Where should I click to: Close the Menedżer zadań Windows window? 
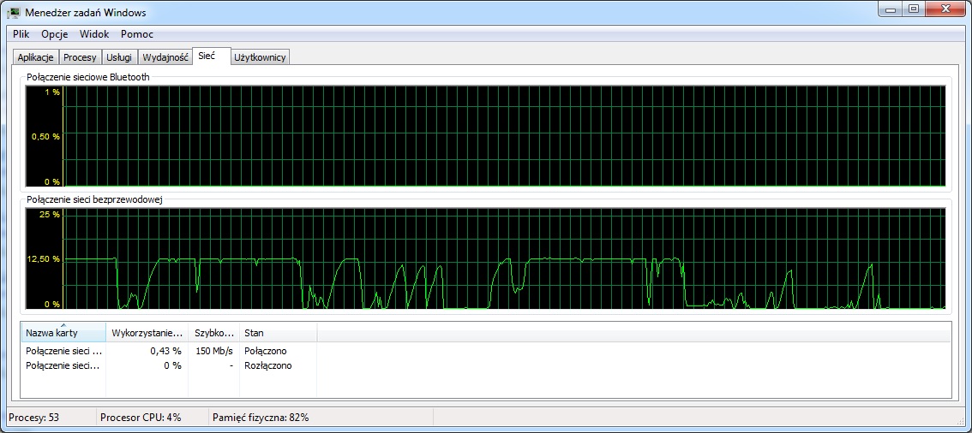(x=945, y=9)
